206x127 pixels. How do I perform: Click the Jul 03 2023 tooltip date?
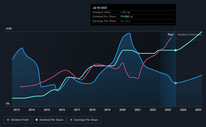click(x=100, y=8)
